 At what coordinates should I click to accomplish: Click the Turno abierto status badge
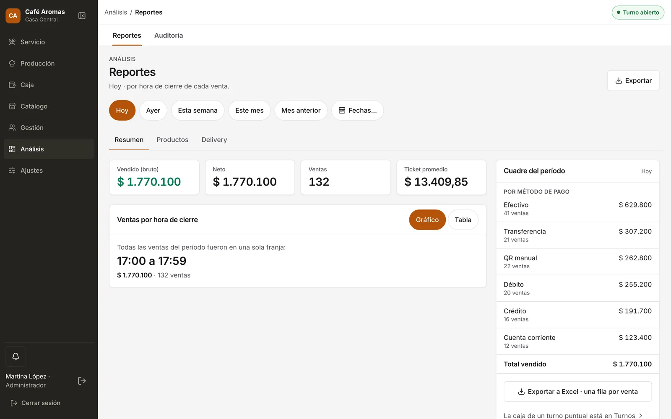638,13
